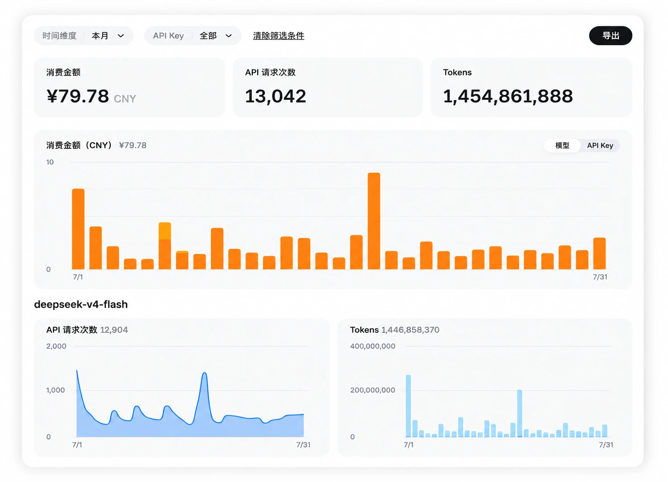
Task: Click the second tallest blue Tokens bar
Action: click(520, 413)
